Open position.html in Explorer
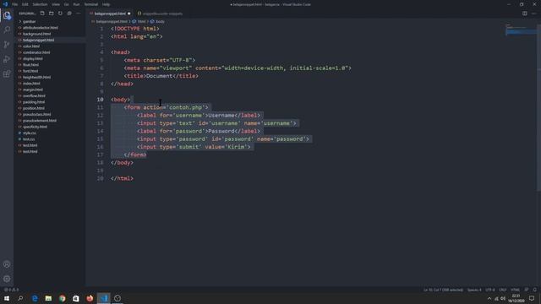Viewport: 541px width, 304px height. [x=34, y=108]
